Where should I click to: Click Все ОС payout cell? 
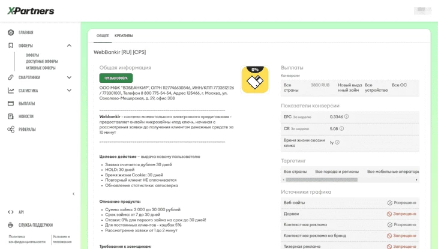[399, 85]
